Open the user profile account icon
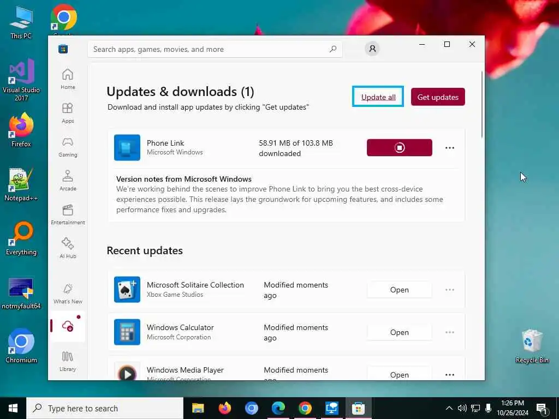 coord(372,49)
